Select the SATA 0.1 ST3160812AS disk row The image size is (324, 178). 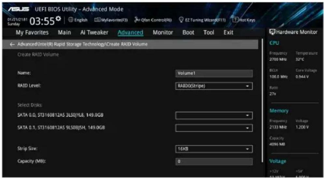(x=61, y=128)
